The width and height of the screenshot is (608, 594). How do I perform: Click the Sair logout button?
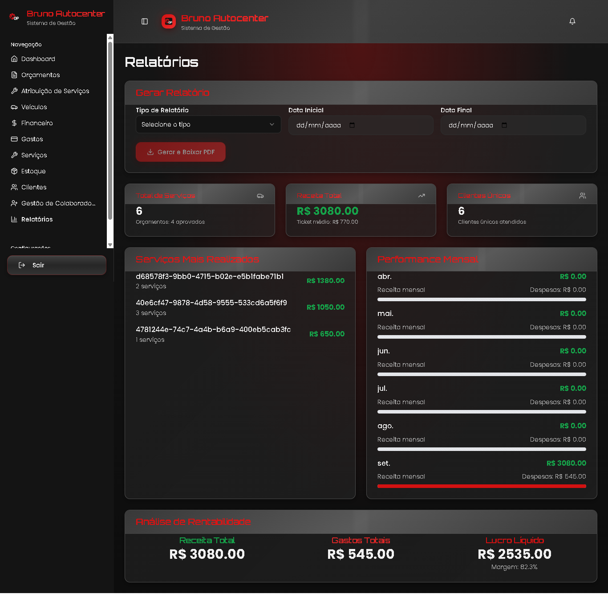pyautogui.click(x=57, y=265)
